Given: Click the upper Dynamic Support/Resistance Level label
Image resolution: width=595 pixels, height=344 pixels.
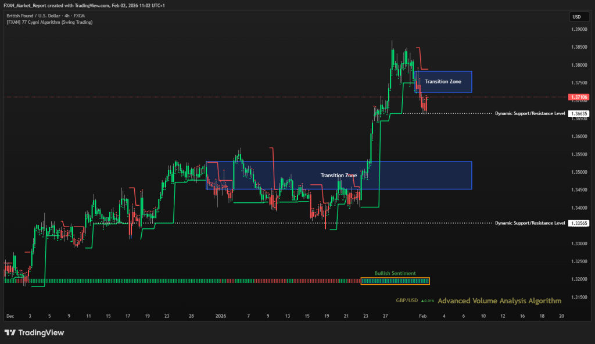Looking at the screenshot, I should coord(529,113).
